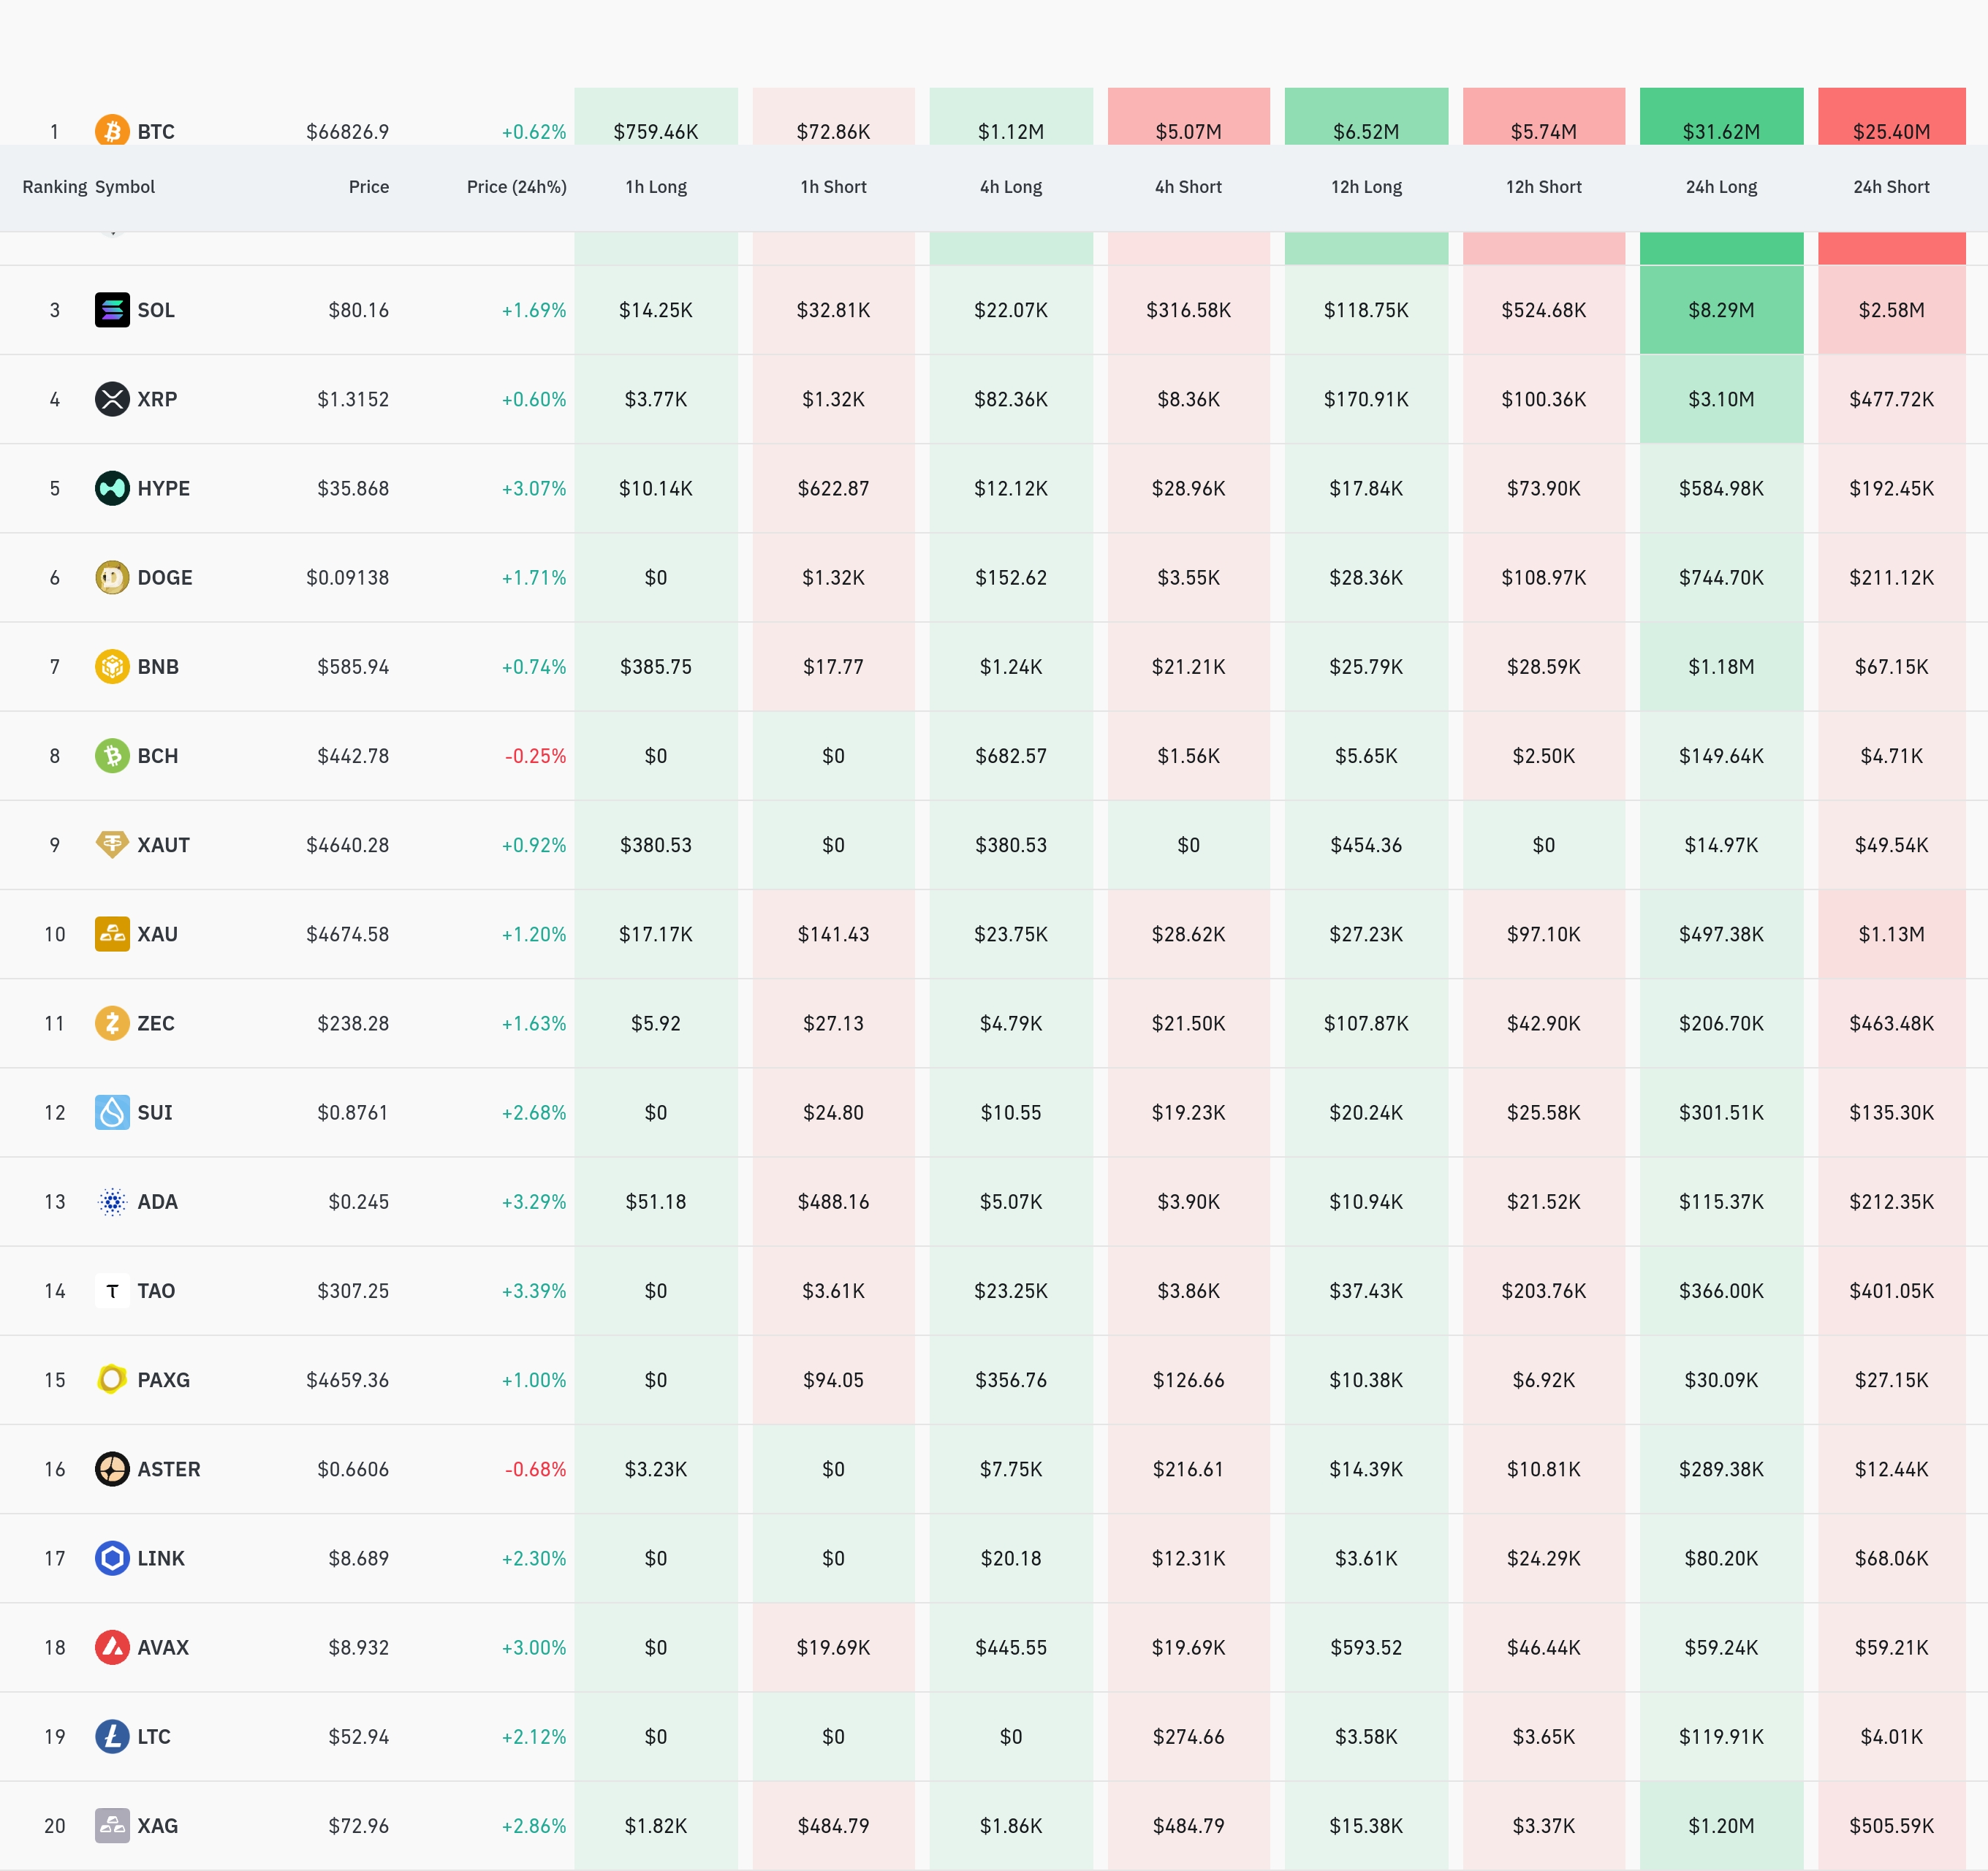Sort by Price (24h%) column header
The height and width of the screenshot is (1871, 1988).
coord(516,187)
